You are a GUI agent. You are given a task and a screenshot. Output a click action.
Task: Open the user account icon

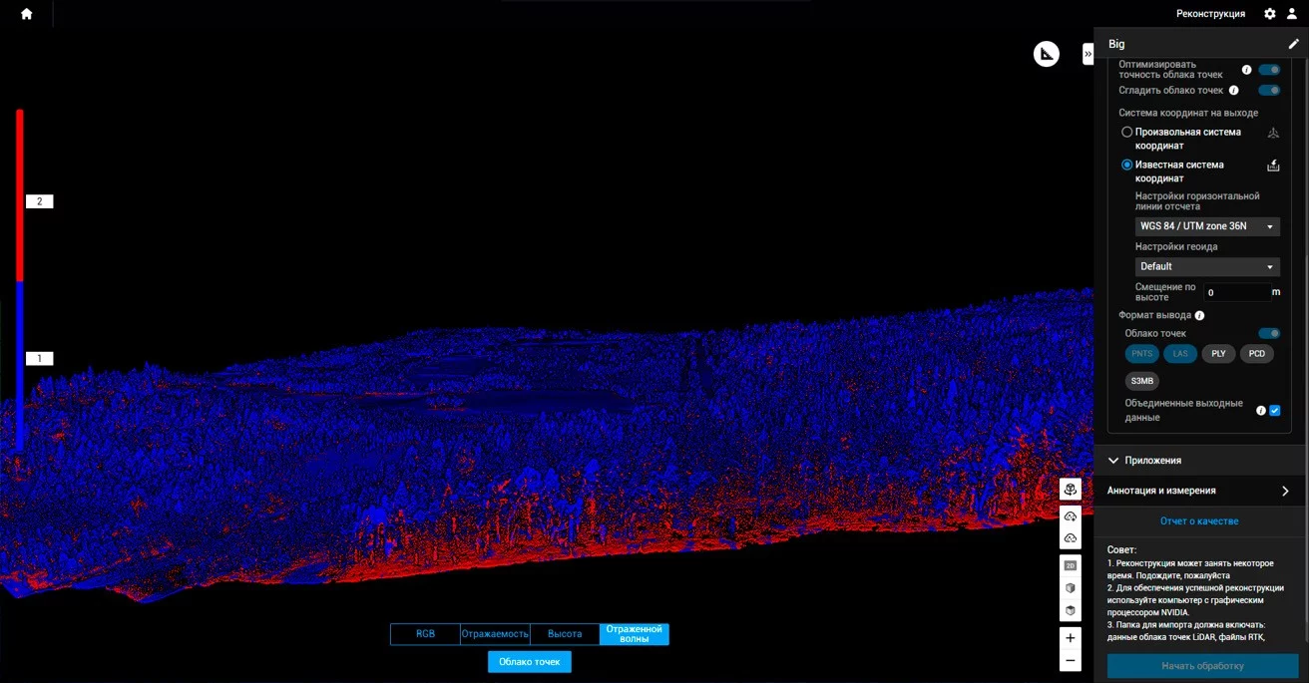[x=1292, y=14]
